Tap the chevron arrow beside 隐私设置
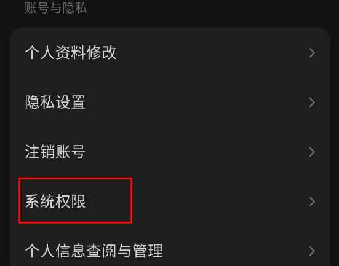 (x=312, y=103)
